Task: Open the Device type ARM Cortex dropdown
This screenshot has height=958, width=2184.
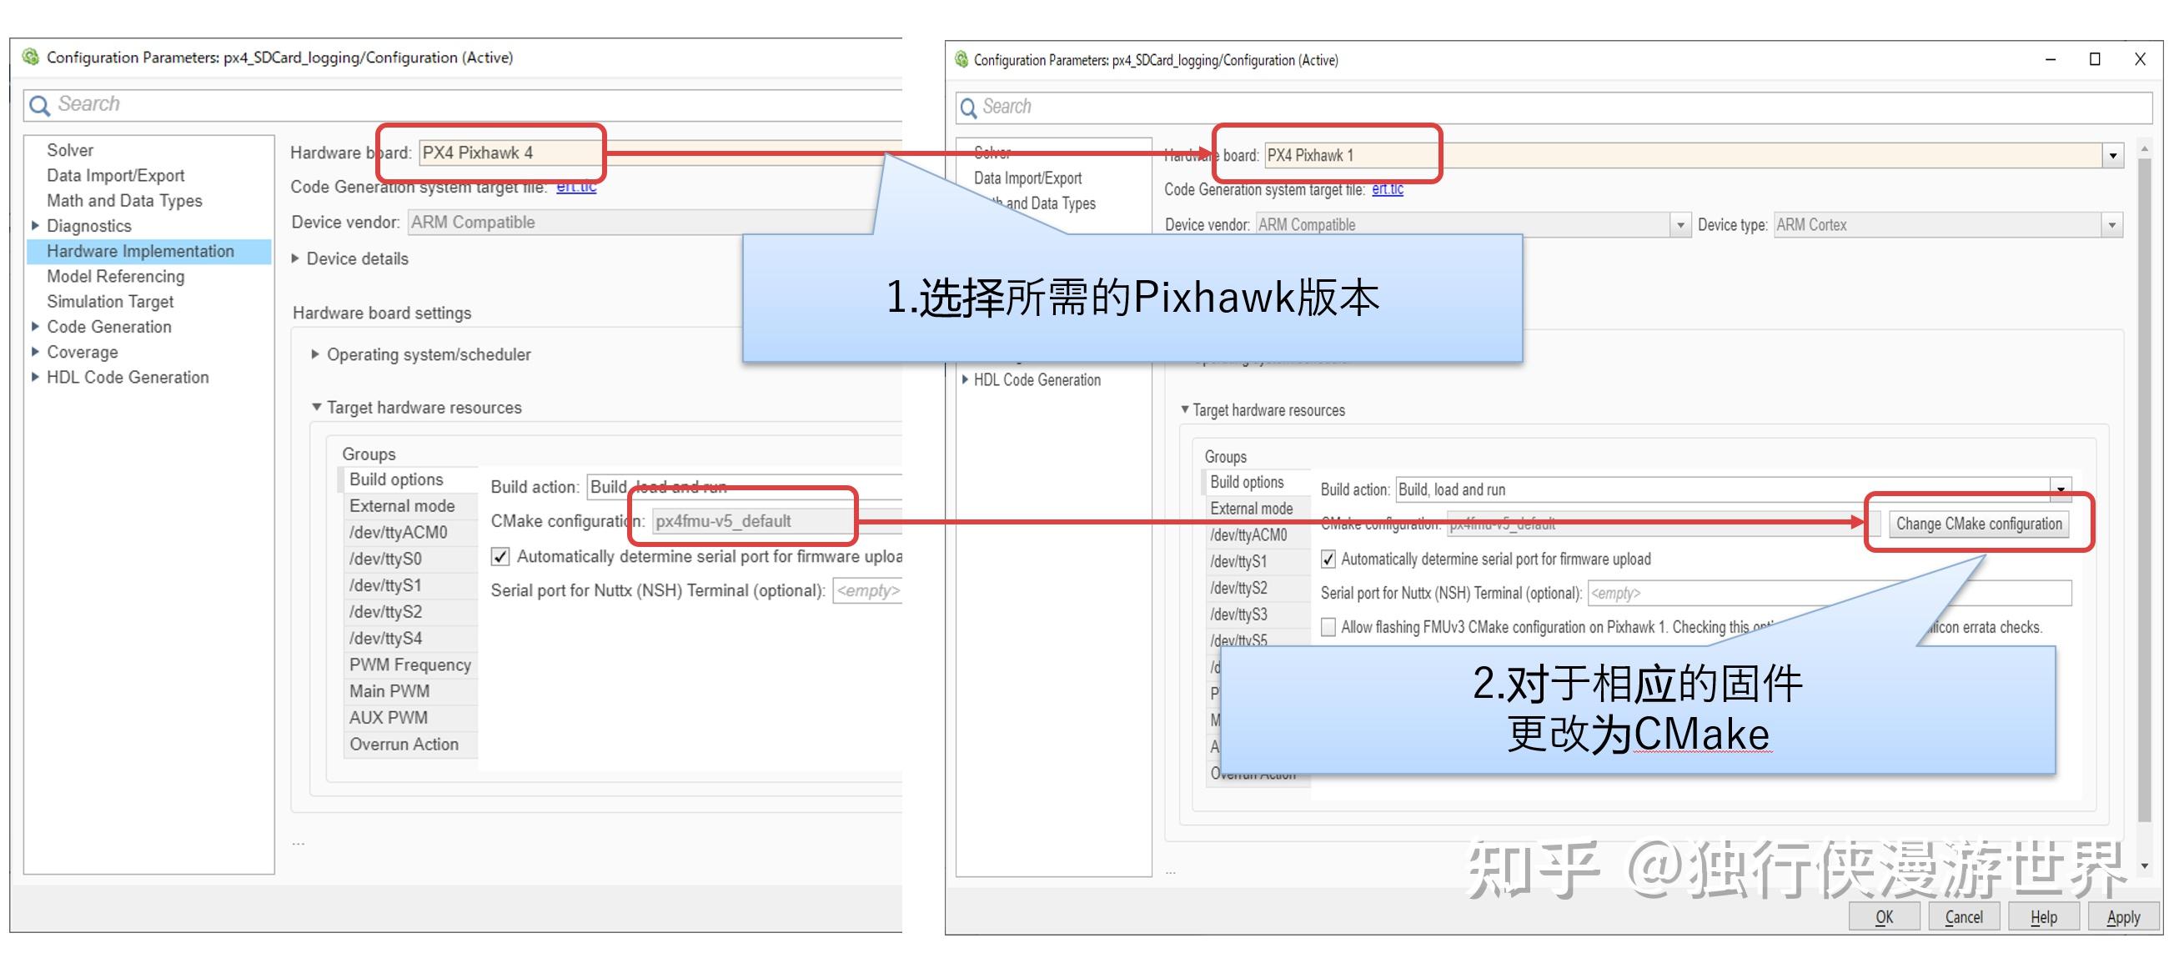Action: (2112, 225)
